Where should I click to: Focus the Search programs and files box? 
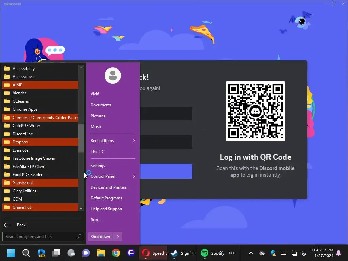pyautogui.click(x=43, y=237)
